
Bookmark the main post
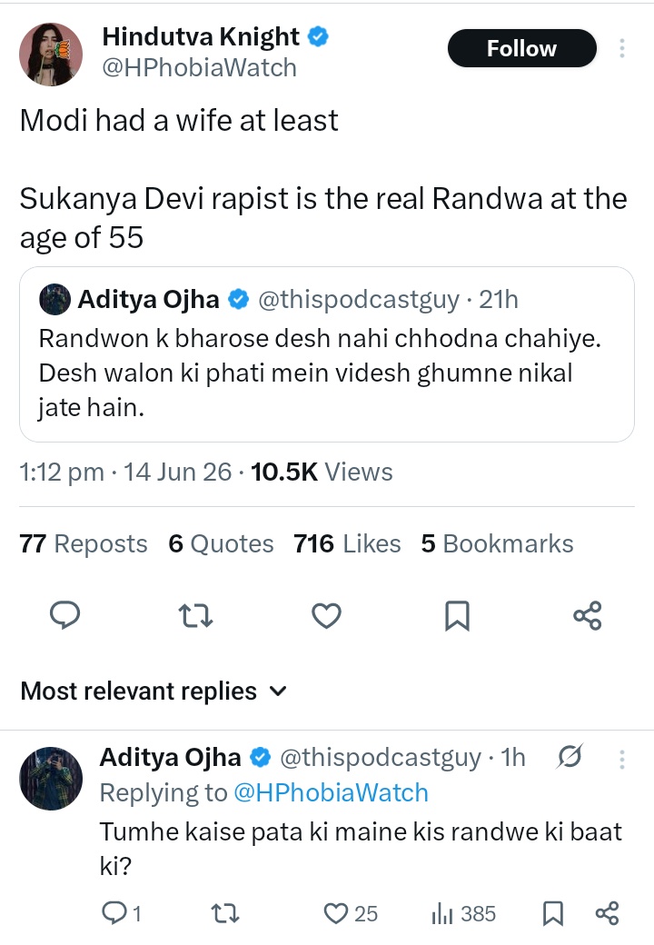[457, 616]
